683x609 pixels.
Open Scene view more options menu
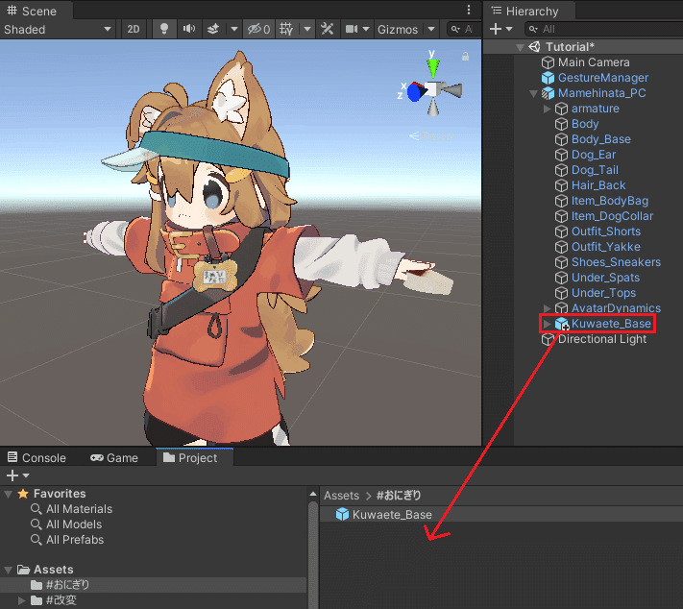pos(469,10)
